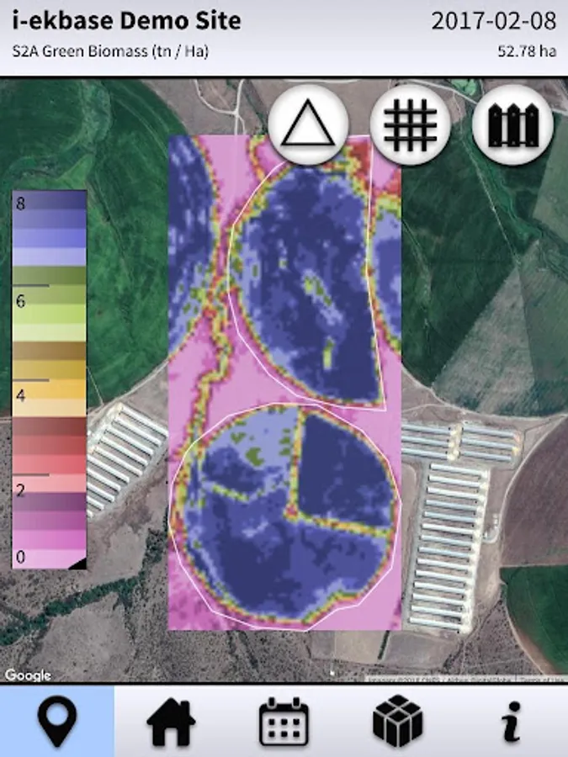Tap S2A Green Biomass (tn / Ha) label
This screenshot has height=757, width=568.
[110, 51]
